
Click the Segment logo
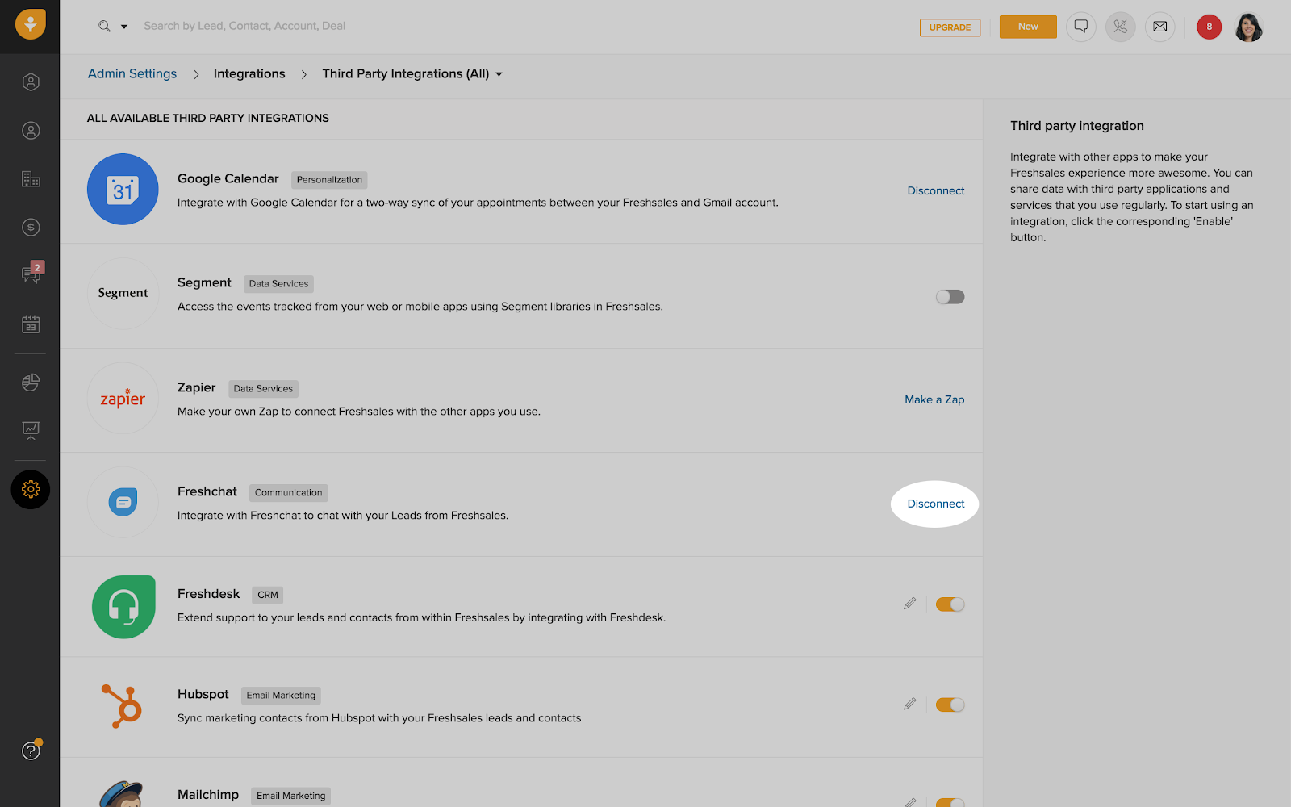tap(123, 294)
